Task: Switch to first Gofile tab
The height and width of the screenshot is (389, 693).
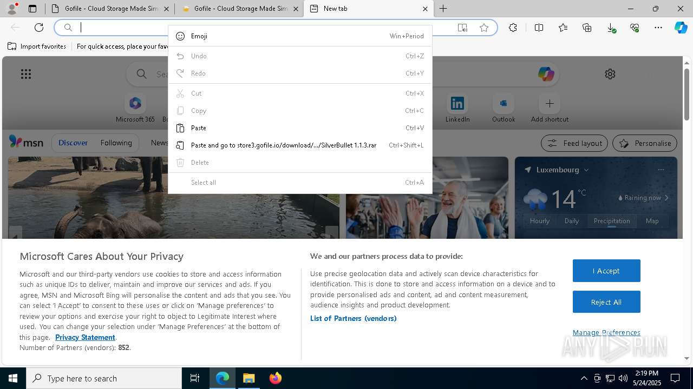Action: coord(109,9)
